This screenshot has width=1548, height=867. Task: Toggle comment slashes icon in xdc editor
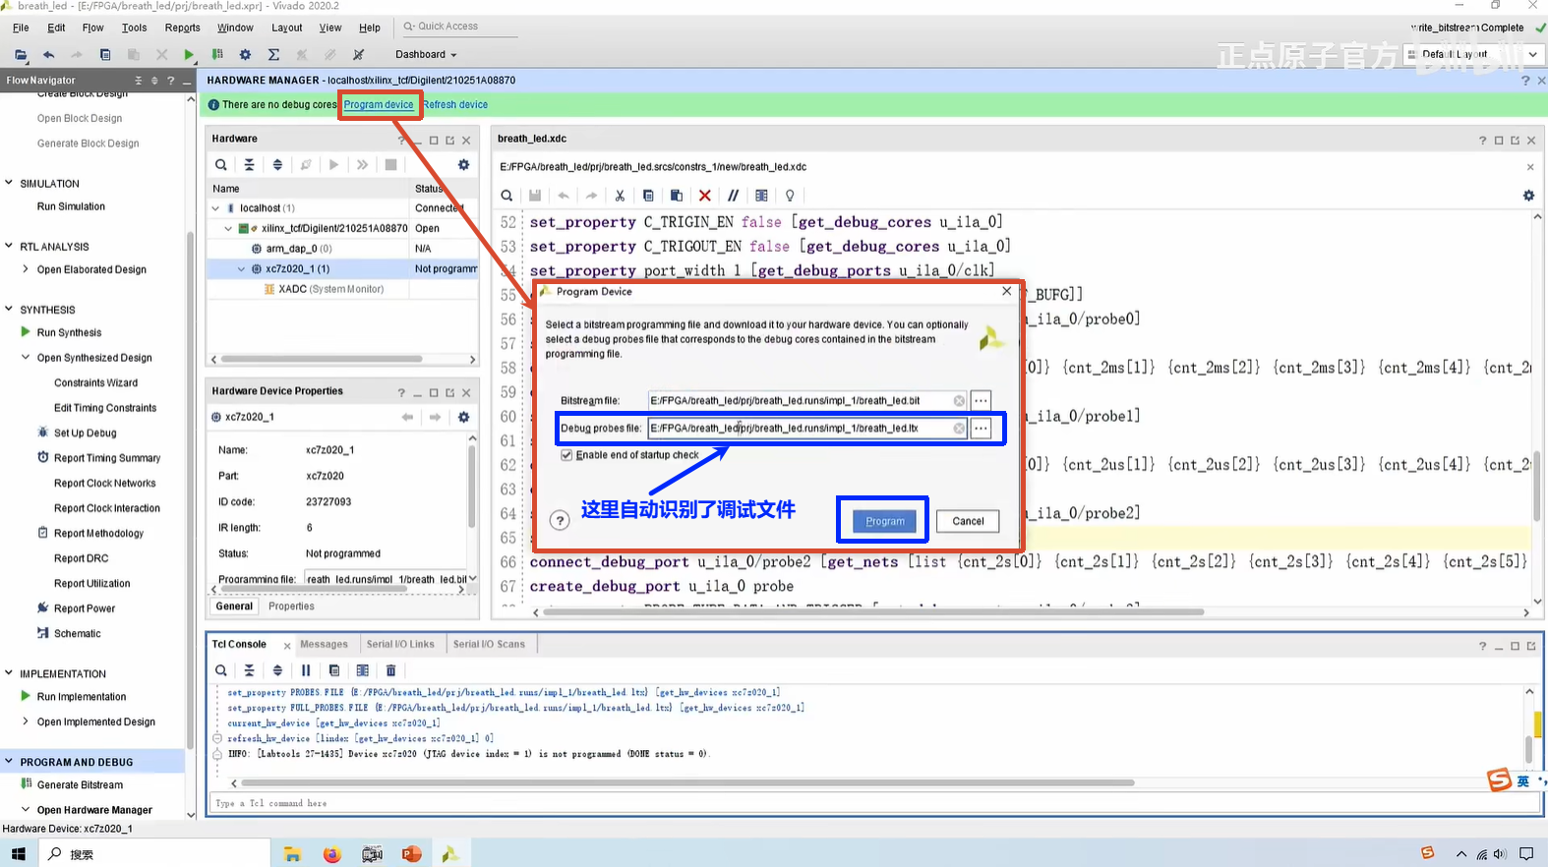(x=733, y=196)
